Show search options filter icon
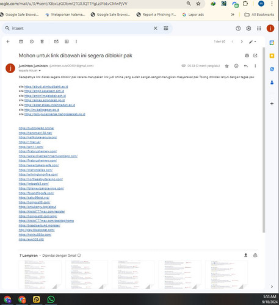Screen dimensions: 279x305 [x=166, y=28]
